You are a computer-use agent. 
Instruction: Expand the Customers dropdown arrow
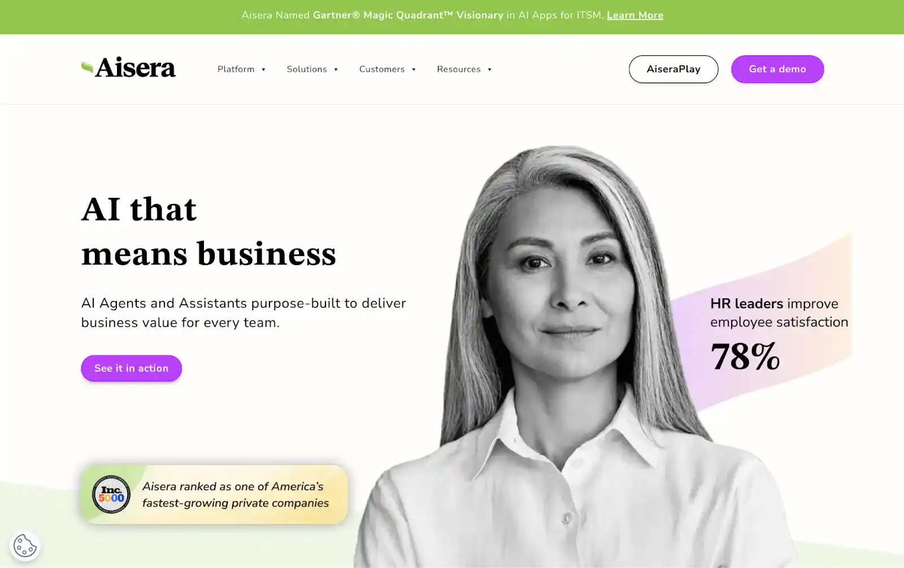(414, 70)
